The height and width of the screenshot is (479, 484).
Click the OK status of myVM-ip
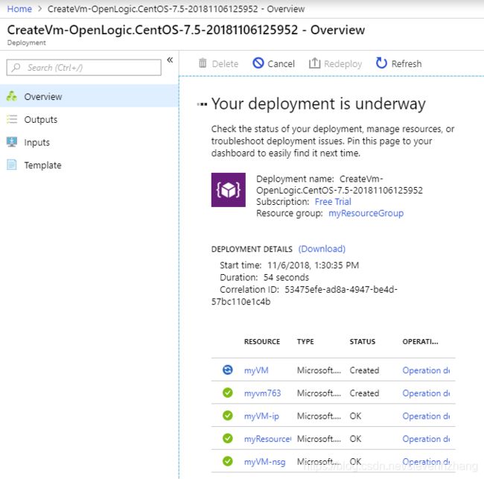click(355, 416)
